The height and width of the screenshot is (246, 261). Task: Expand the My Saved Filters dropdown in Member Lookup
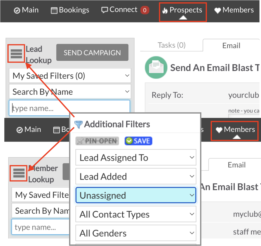click(41, 195)
